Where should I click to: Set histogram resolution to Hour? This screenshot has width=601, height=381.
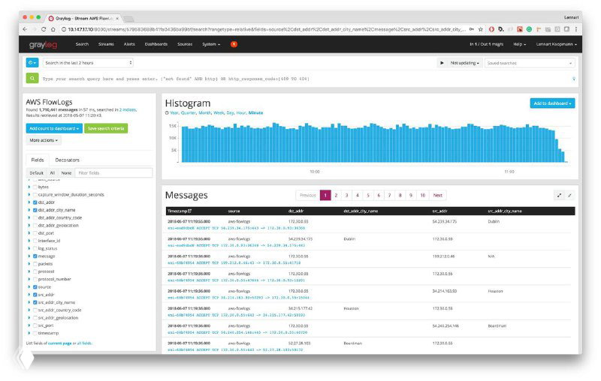click(240, 112)
